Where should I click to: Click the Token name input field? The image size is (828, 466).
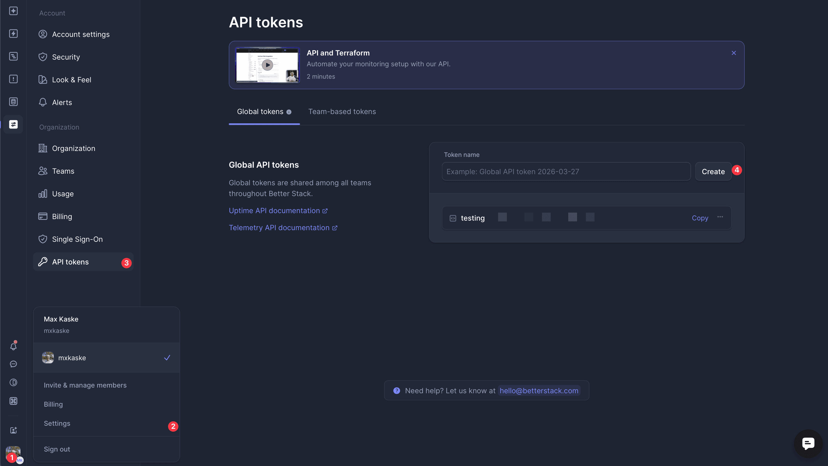click(x=566, y=171)
